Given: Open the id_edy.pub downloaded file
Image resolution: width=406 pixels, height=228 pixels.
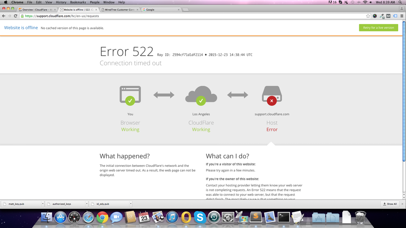Looking at the screenshot, I should pos(108,204).
